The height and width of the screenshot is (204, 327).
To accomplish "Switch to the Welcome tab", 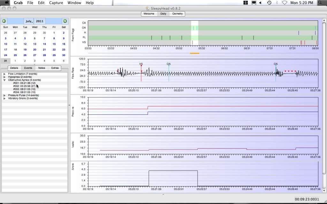I will point(149,14).
